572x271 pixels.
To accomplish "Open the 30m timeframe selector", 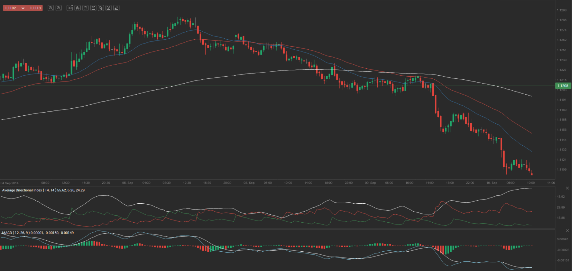I will [x=70, y=8].
